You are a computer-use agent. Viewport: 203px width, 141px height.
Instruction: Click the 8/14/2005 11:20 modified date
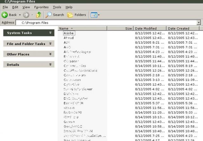(150, 112)
